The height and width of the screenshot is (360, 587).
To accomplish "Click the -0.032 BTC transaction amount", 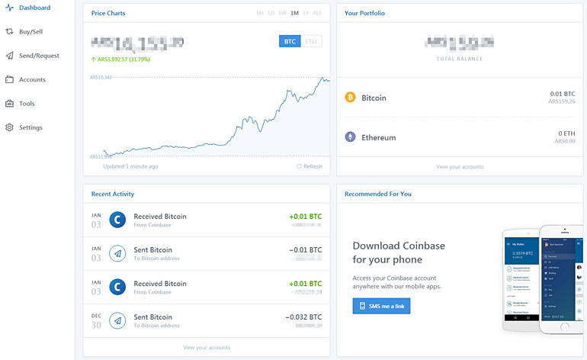I will [303, 317].
